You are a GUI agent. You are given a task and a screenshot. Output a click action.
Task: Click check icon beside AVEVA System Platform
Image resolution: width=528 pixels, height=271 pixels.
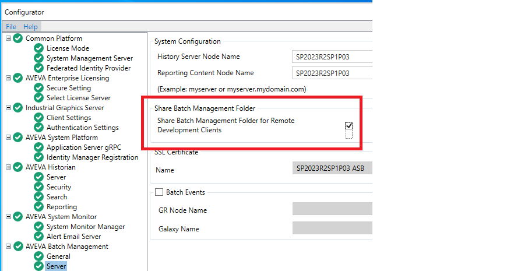coord(18,138)
